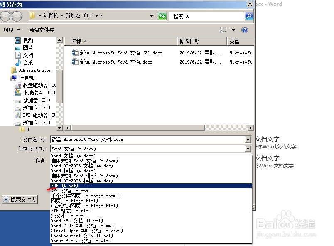
Task: Select 软盘驱动器 (A:) drive
Action: (x=35, y=85)
